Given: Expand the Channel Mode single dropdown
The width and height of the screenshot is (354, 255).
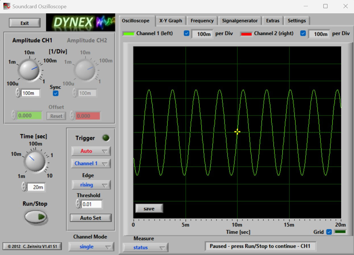Looking at the screenshot, I should (91, 247).
